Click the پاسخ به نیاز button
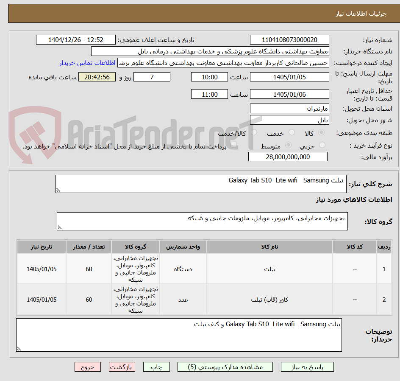 pos(307,367)
